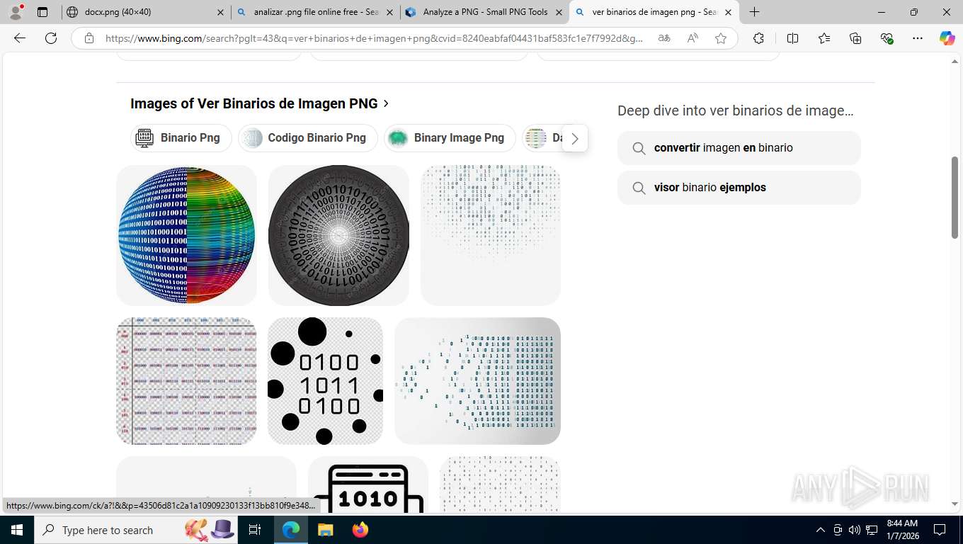Close the docx.png tab
This screenshot has height=544, width=963.
coord(220,12)
